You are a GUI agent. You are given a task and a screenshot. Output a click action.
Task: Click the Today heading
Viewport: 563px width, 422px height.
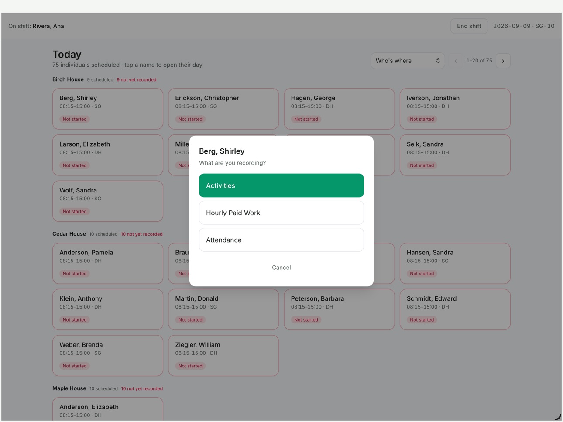(x=67, y=54)
